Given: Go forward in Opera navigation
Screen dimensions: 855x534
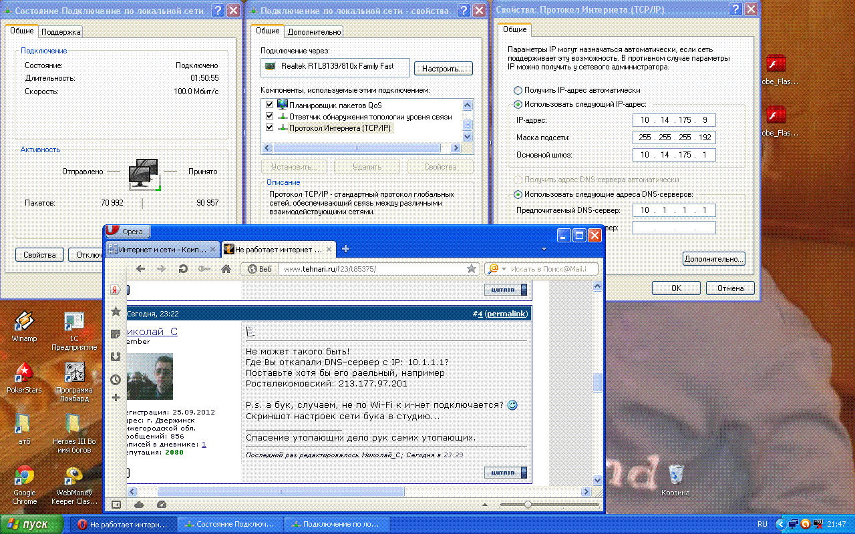Looking at the screenshot, I should pos(161,268).
